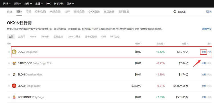This screenshot has height=103, width=214.
Task: Open the 买币 dropdown menu
Action: [x=7, y=4]
